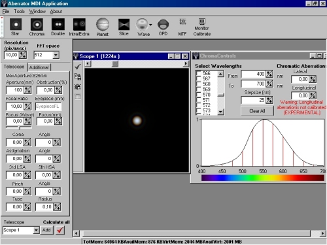Click the wavelength list scroll down arrow
This screenshot has height=245, width=327.
point(221,112)
